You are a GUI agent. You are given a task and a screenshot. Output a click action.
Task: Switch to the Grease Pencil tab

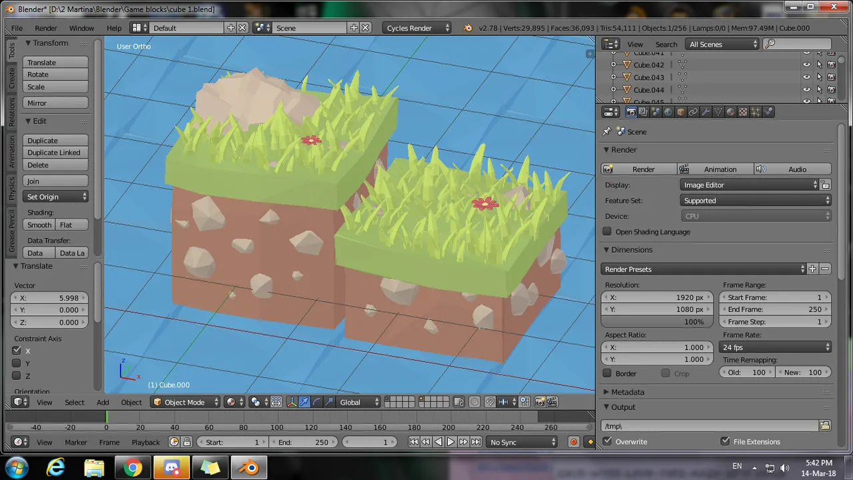(x=12, y=231)
